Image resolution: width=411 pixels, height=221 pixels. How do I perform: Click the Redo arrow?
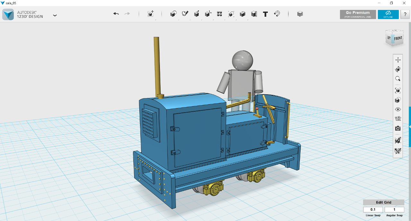(x=127, y=14)
